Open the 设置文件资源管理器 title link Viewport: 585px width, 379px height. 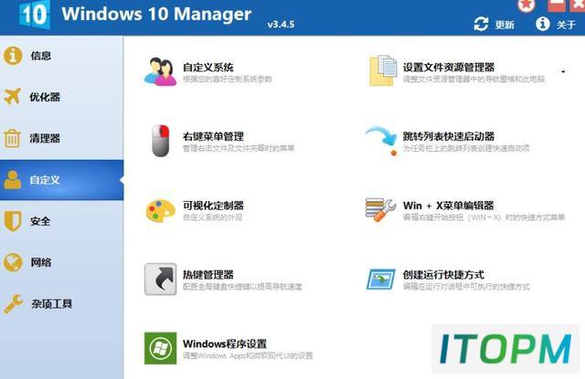(449, 68)
